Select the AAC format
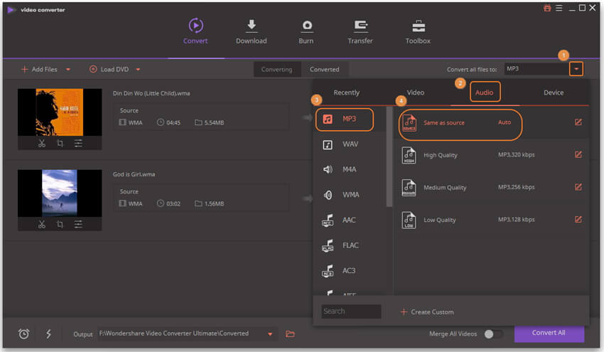Viewport: 604px width, 352px height. [x=350, y=220]
